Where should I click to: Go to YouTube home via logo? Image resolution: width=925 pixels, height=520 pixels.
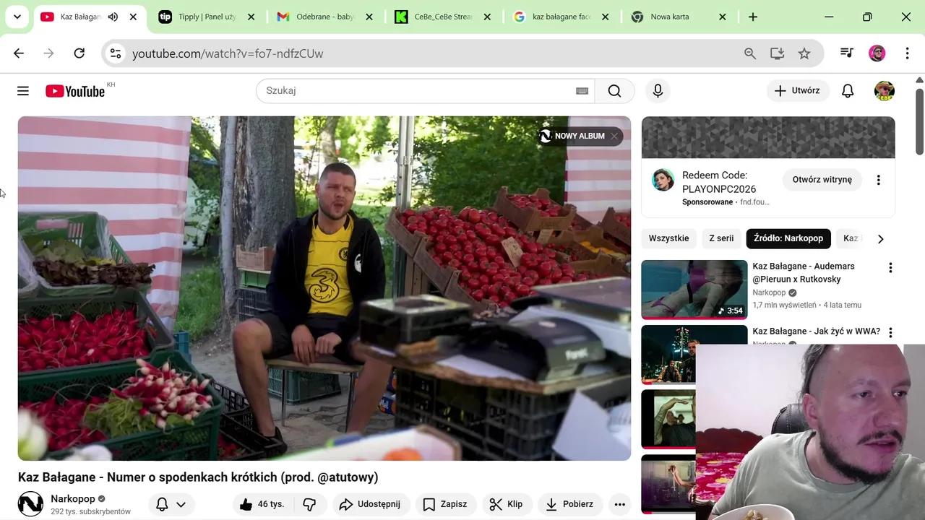(74, 91)
